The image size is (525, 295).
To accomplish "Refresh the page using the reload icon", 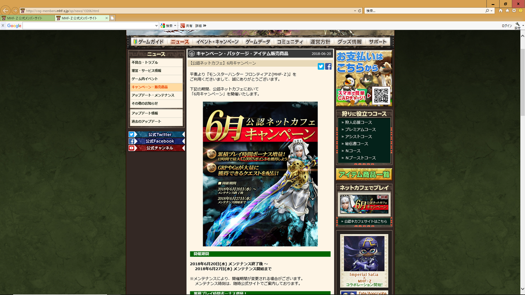I will coord(360,11).
